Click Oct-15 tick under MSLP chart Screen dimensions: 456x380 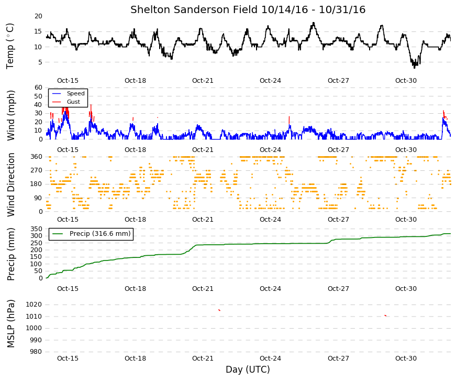click(68, 359)
